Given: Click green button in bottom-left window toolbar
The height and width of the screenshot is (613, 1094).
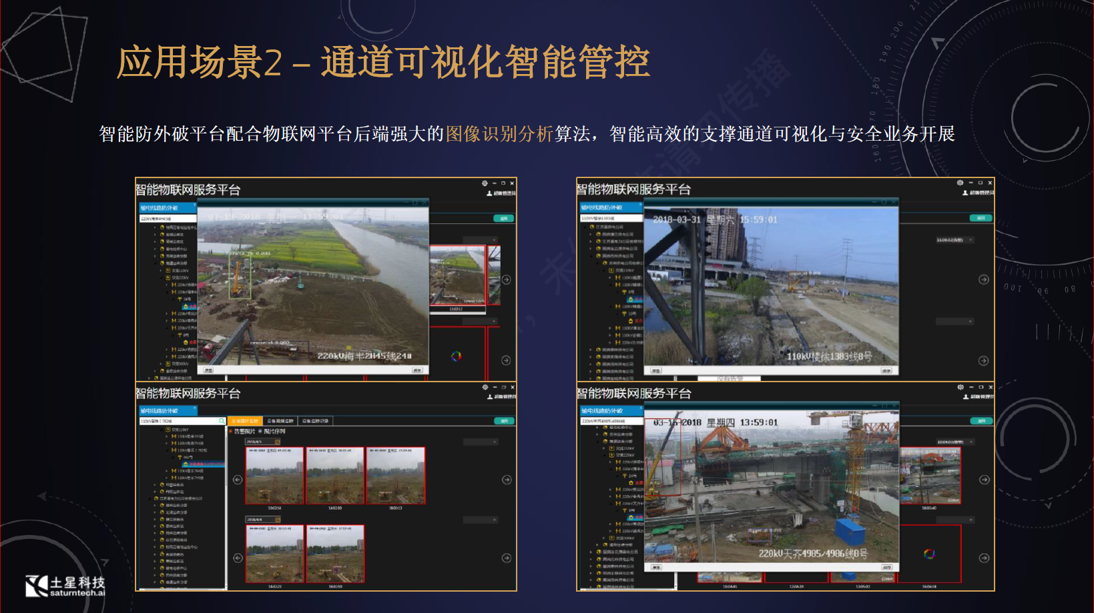Looking at the screenshot, I should tap(504, 421).
